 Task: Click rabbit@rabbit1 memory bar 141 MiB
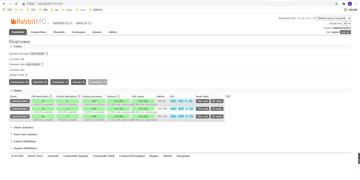[x=118, y=101]
